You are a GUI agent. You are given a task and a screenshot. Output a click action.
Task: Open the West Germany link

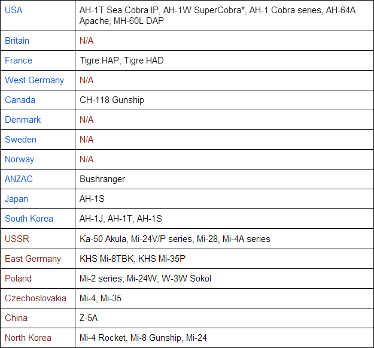[34, 80]
